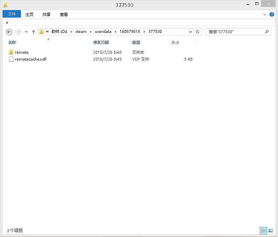
Task: Toggle details view in the status bar
Action: tap(263, 230)
